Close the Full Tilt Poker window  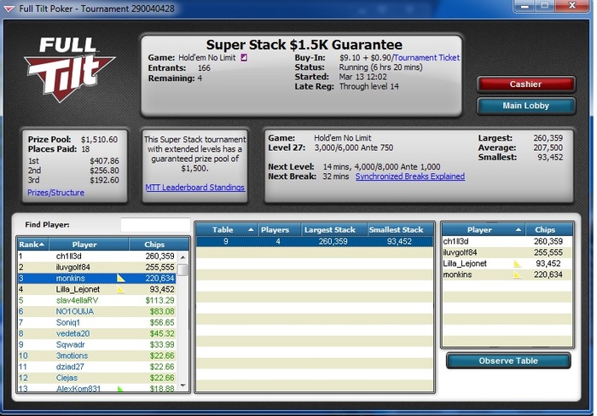(x=572, y=6)
